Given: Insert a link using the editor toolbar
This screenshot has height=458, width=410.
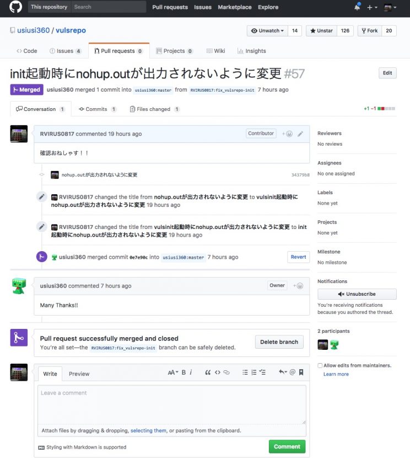Looking at the screenshot, I should [226, 373].
